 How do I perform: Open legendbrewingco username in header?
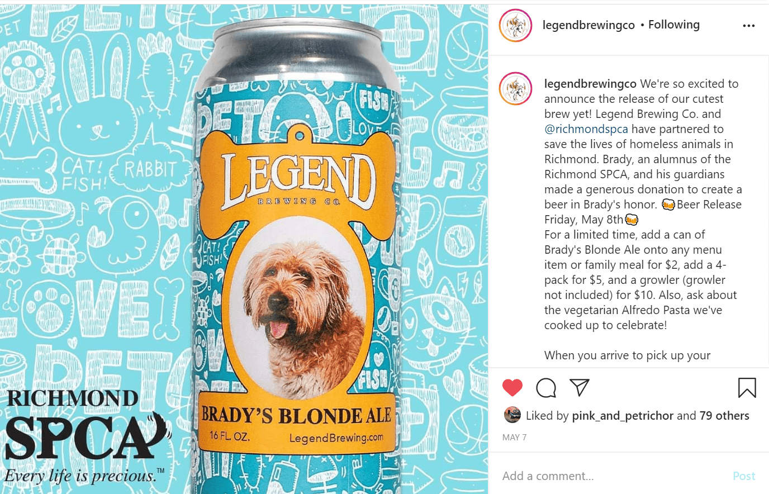[588, 25]
